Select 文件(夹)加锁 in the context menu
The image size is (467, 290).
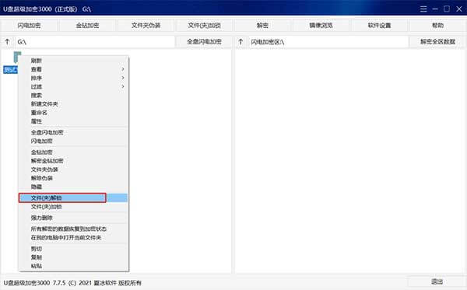73,207
